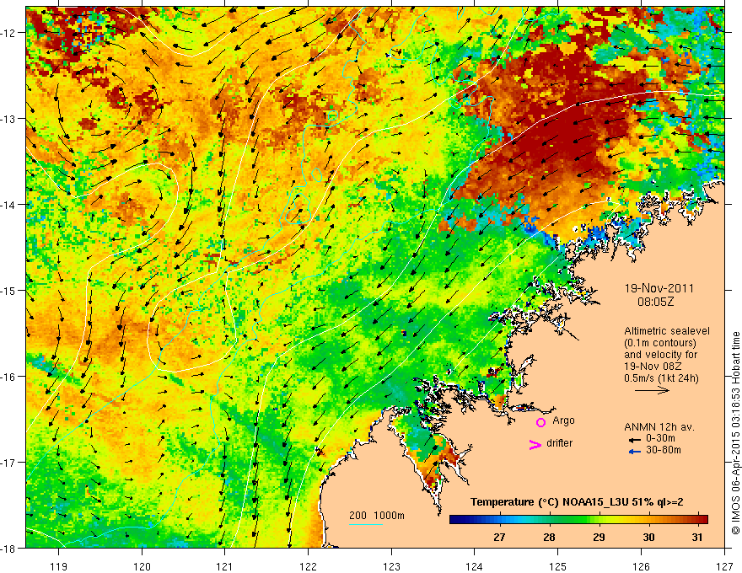742x573 pixels.
Task: Click the time text 08:05Z
Action: click(x=655, y=302)
